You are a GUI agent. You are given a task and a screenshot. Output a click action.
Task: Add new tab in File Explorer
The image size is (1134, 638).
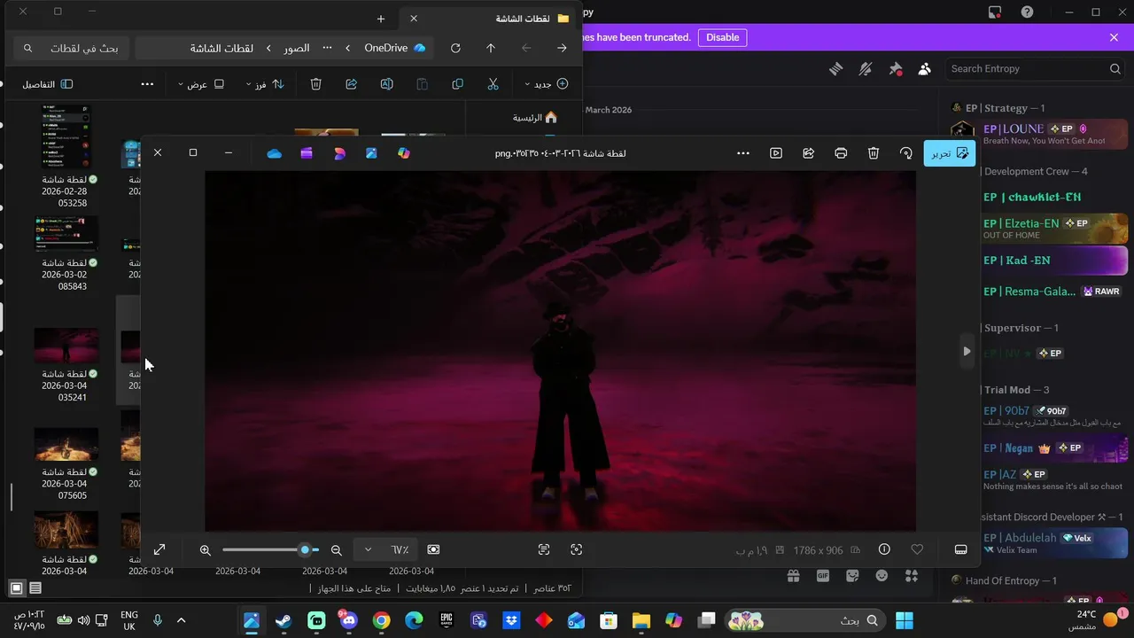click(x=381, y=19)
